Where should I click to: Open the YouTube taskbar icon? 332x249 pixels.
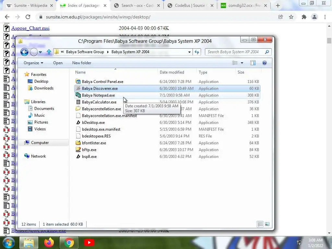(89, 243)
